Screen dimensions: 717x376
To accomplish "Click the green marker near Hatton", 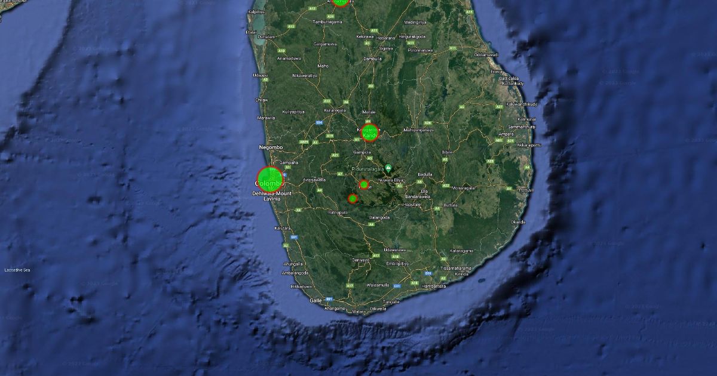I will click(364, 184).
